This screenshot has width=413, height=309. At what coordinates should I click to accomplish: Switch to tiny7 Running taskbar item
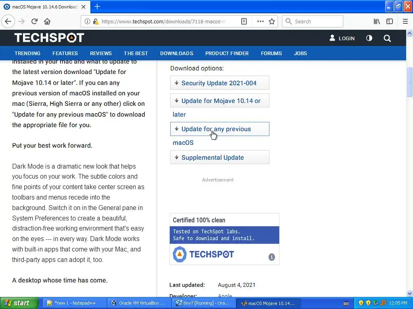pyautogui.click(x=203, y=303)
